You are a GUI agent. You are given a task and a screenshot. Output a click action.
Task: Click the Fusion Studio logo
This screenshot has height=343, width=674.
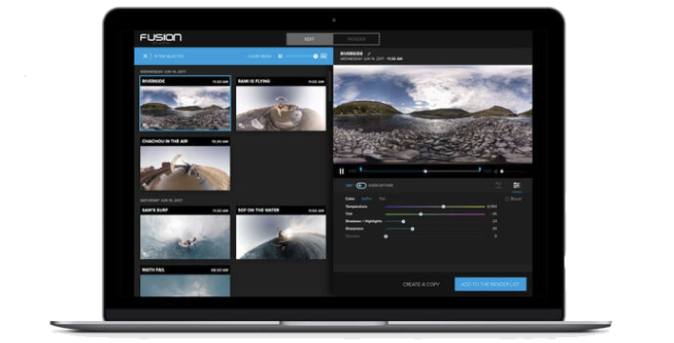point(161,38)
